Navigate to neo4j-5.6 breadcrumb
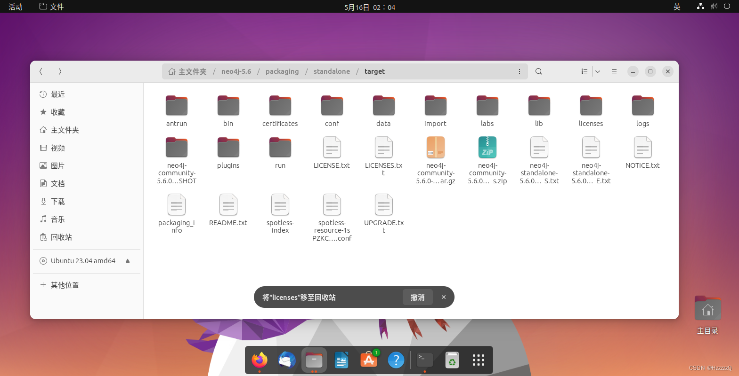 236,71
